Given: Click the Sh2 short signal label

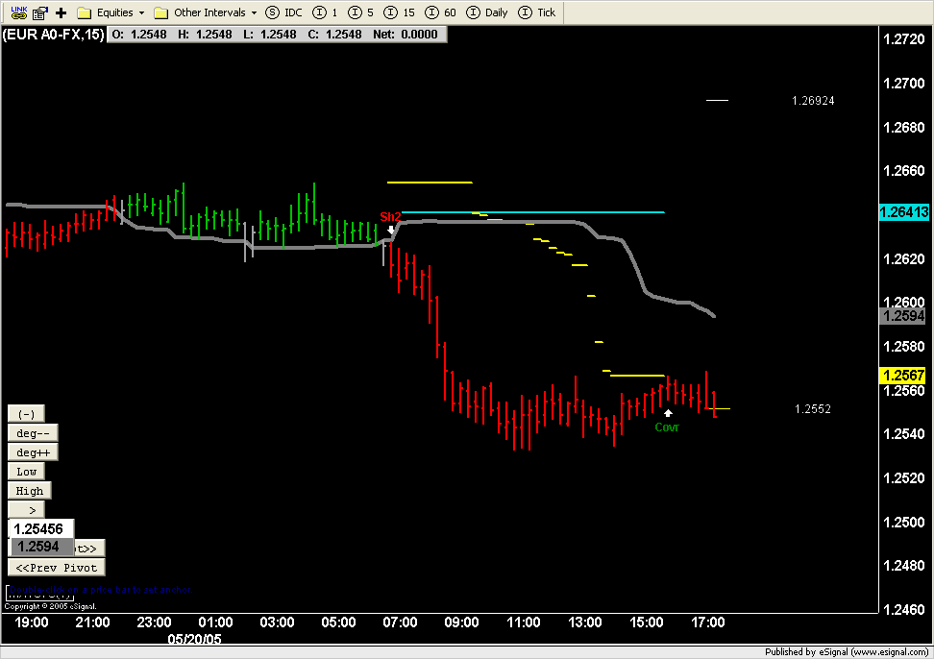Looking at the screenshot, I should 390,217.
